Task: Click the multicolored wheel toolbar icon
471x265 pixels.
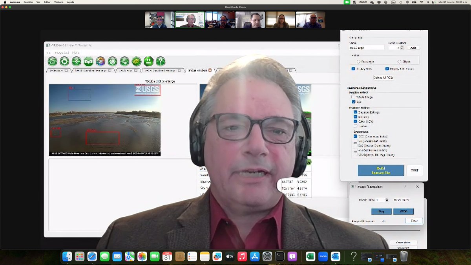Action: [x=100, y=61]
